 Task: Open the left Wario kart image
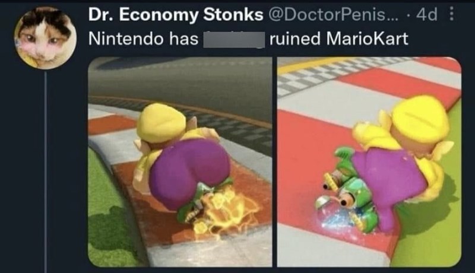(180, 162)
